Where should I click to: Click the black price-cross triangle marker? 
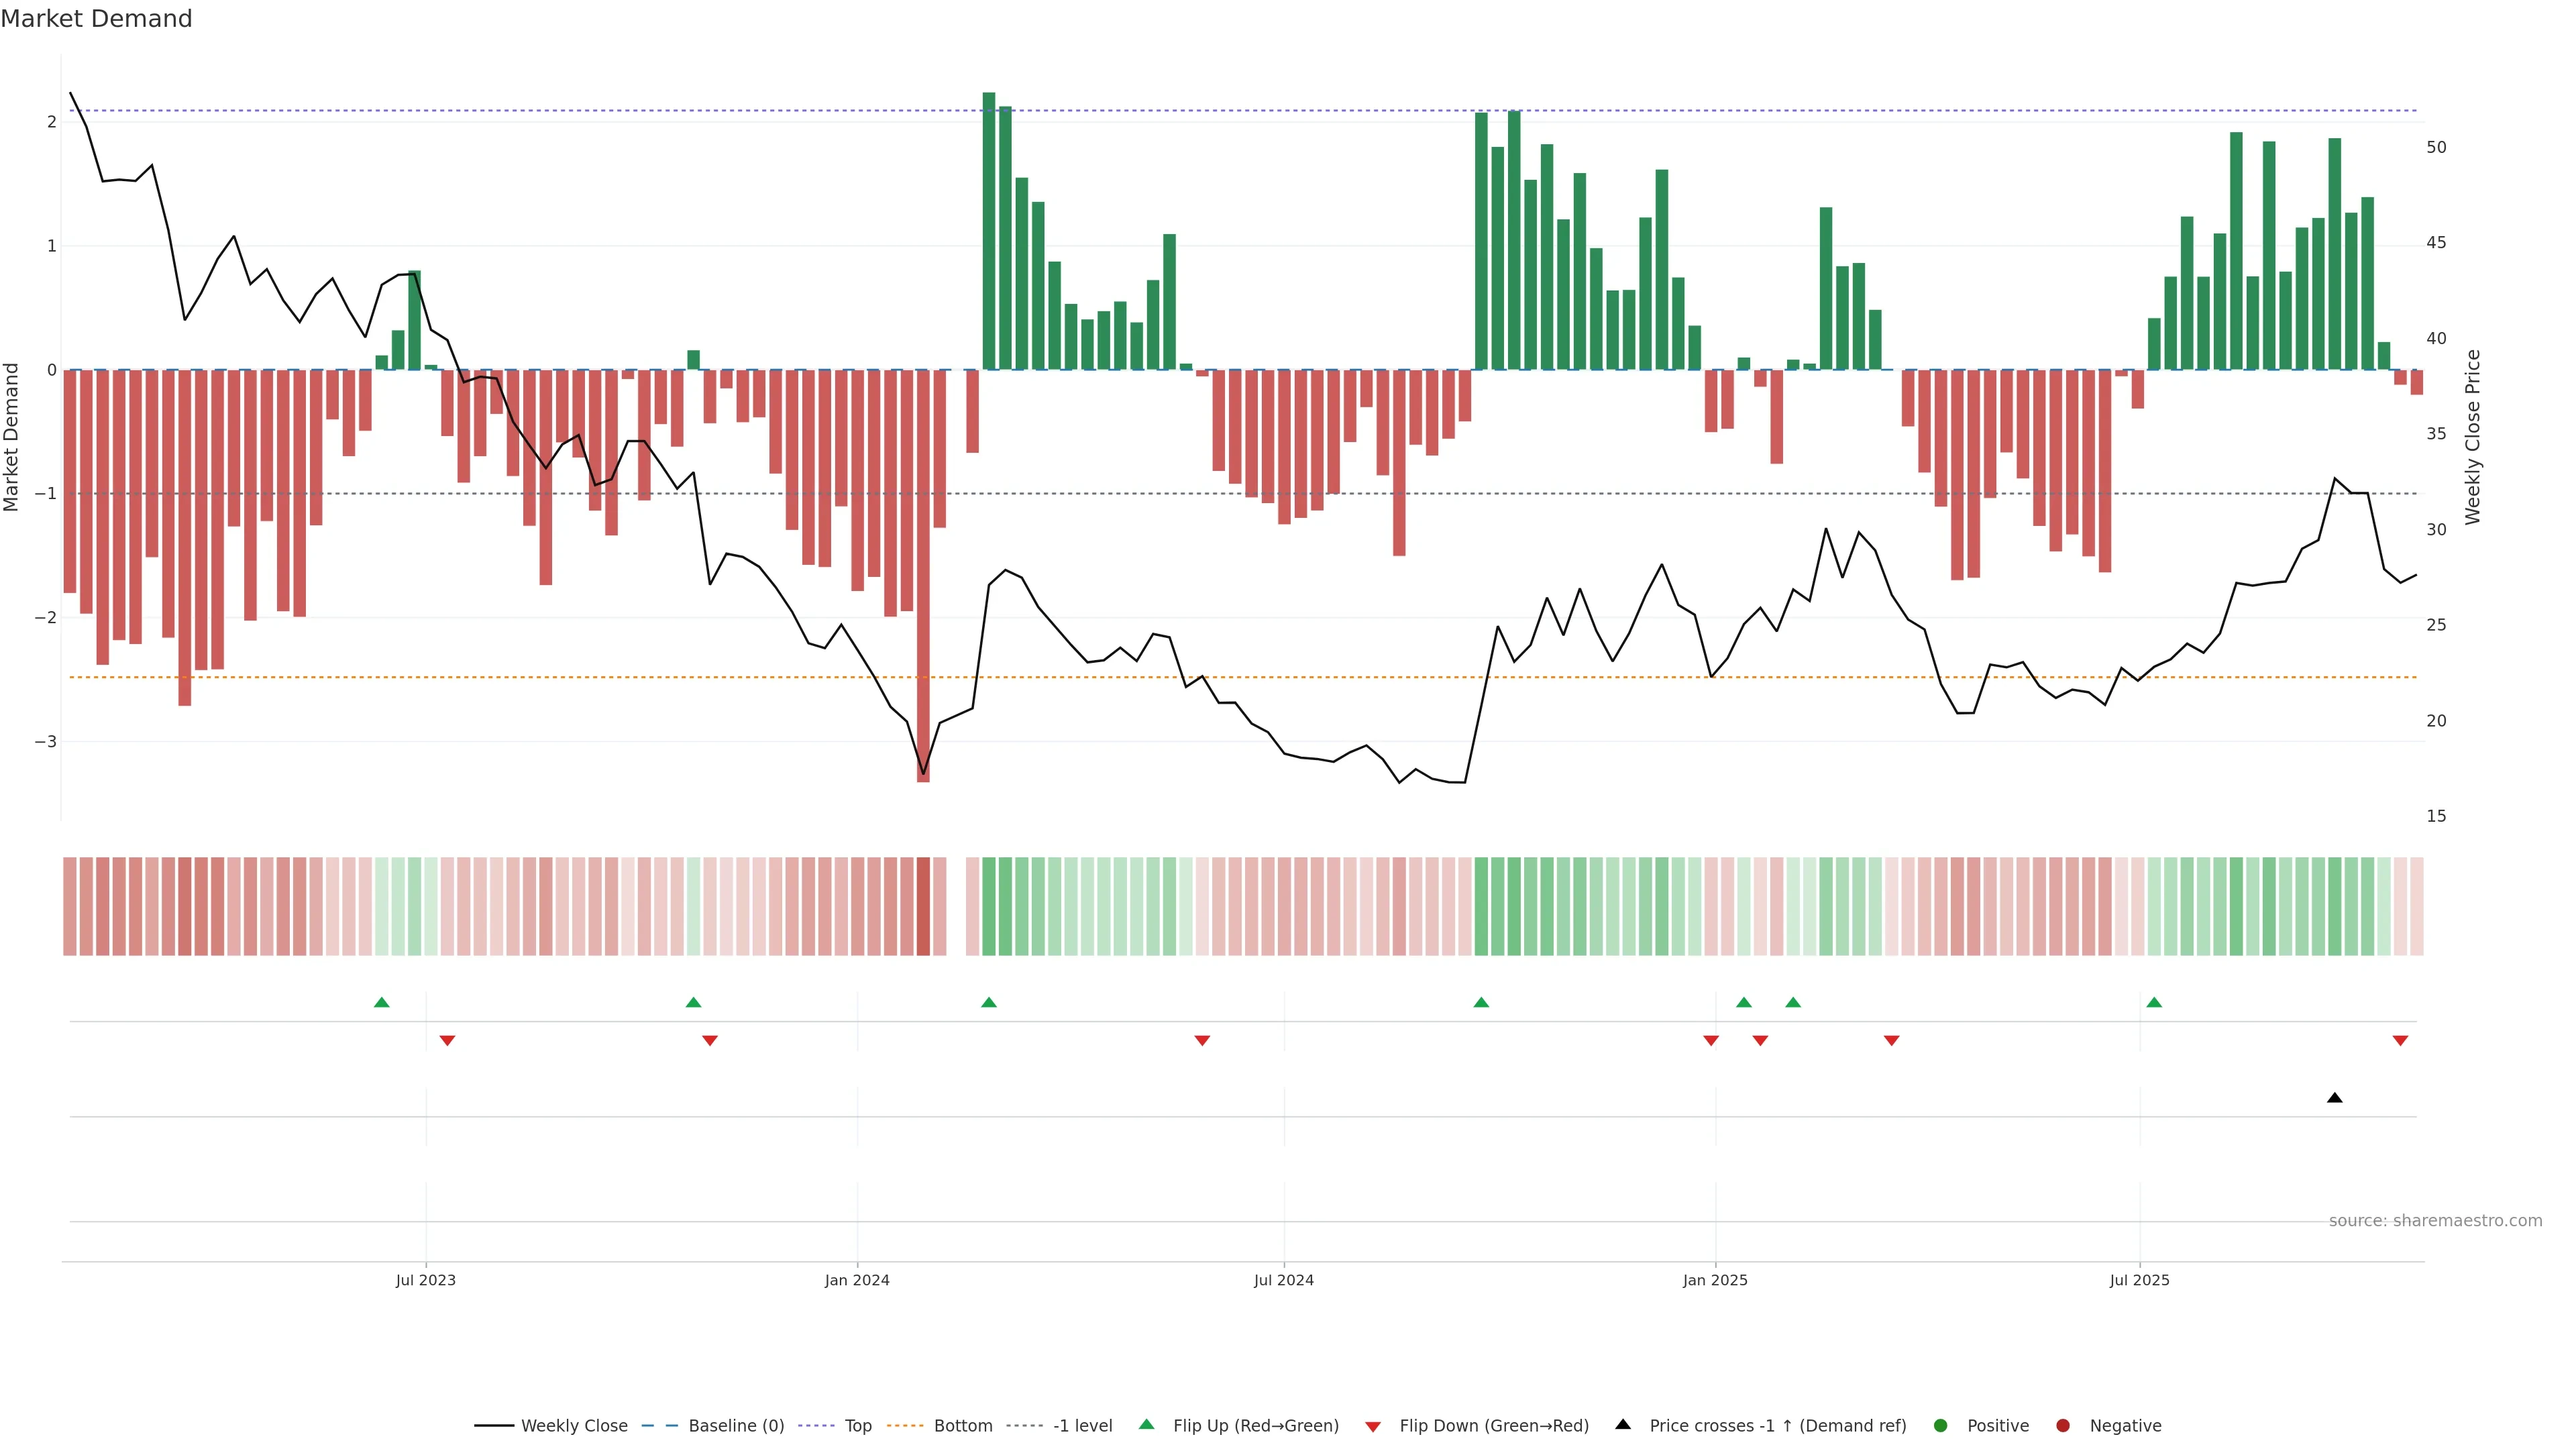coord(2334,1098)
